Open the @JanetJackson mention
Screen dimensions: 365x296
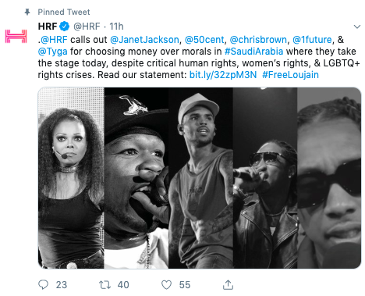point(144,40)
